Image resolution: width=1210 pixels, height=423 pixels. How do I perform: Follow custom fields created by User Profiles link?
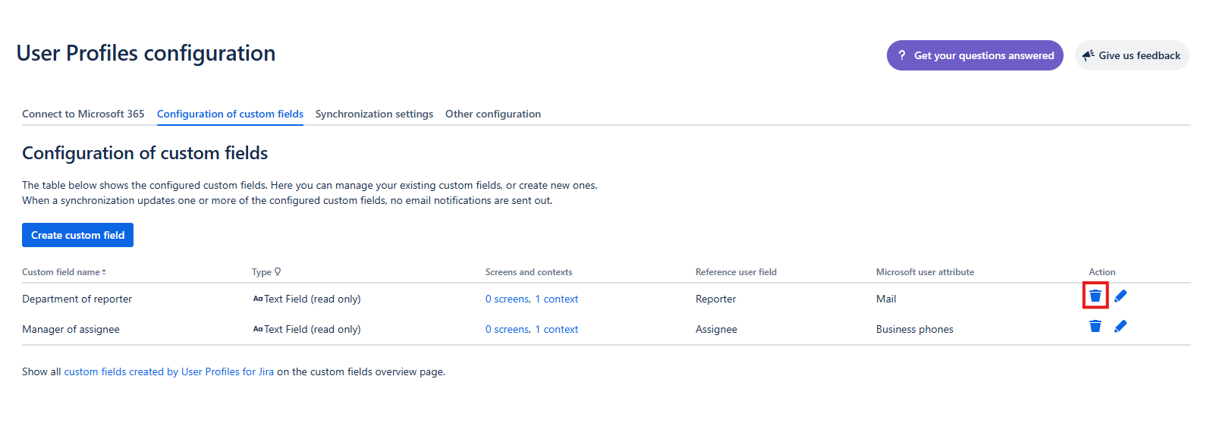[168, 371]
